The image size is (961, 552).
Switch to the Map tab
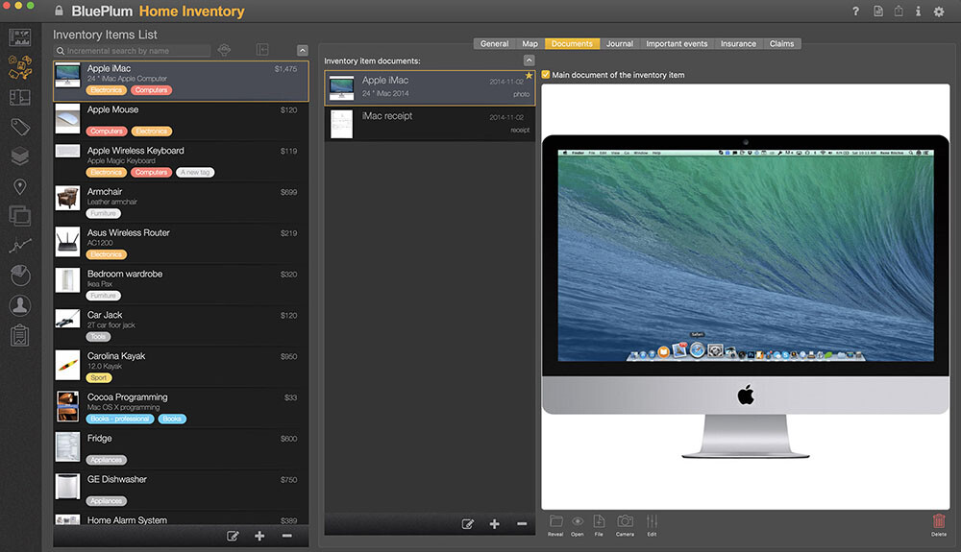coord(530,43)
